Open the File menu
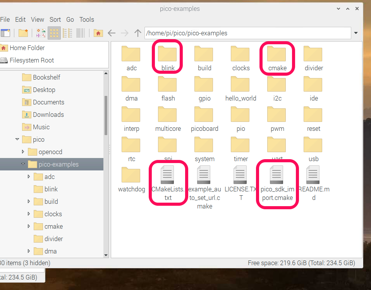Screen dimensions: 371x290 (x=5, y=19)
